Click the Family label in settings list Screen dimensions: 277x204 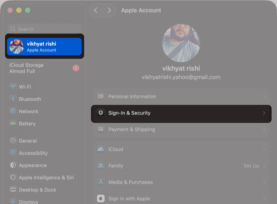pyautogui.click(x=116, y=166)
